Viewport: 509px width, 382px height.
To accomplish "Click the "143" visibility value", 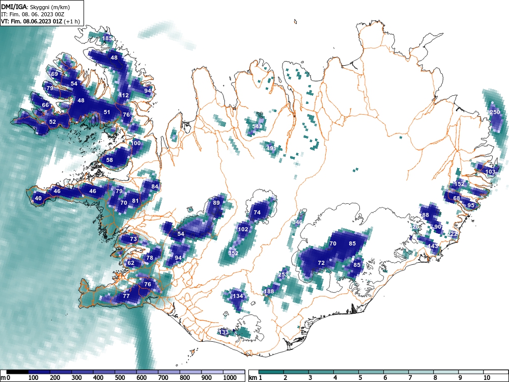I will (x=433, y=246).
